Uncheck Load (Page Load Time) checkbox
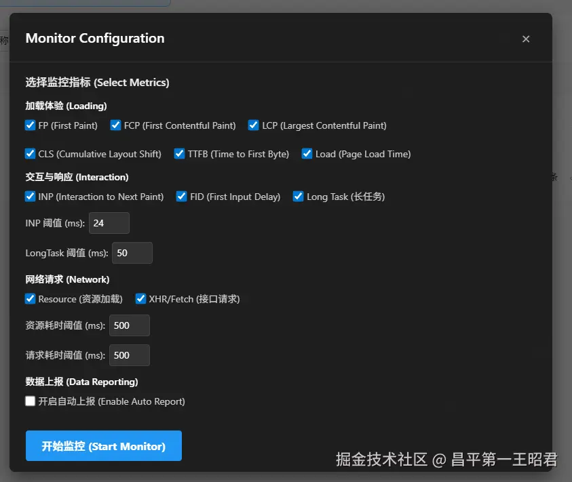572x482 pixels. (x=307, y=154)
